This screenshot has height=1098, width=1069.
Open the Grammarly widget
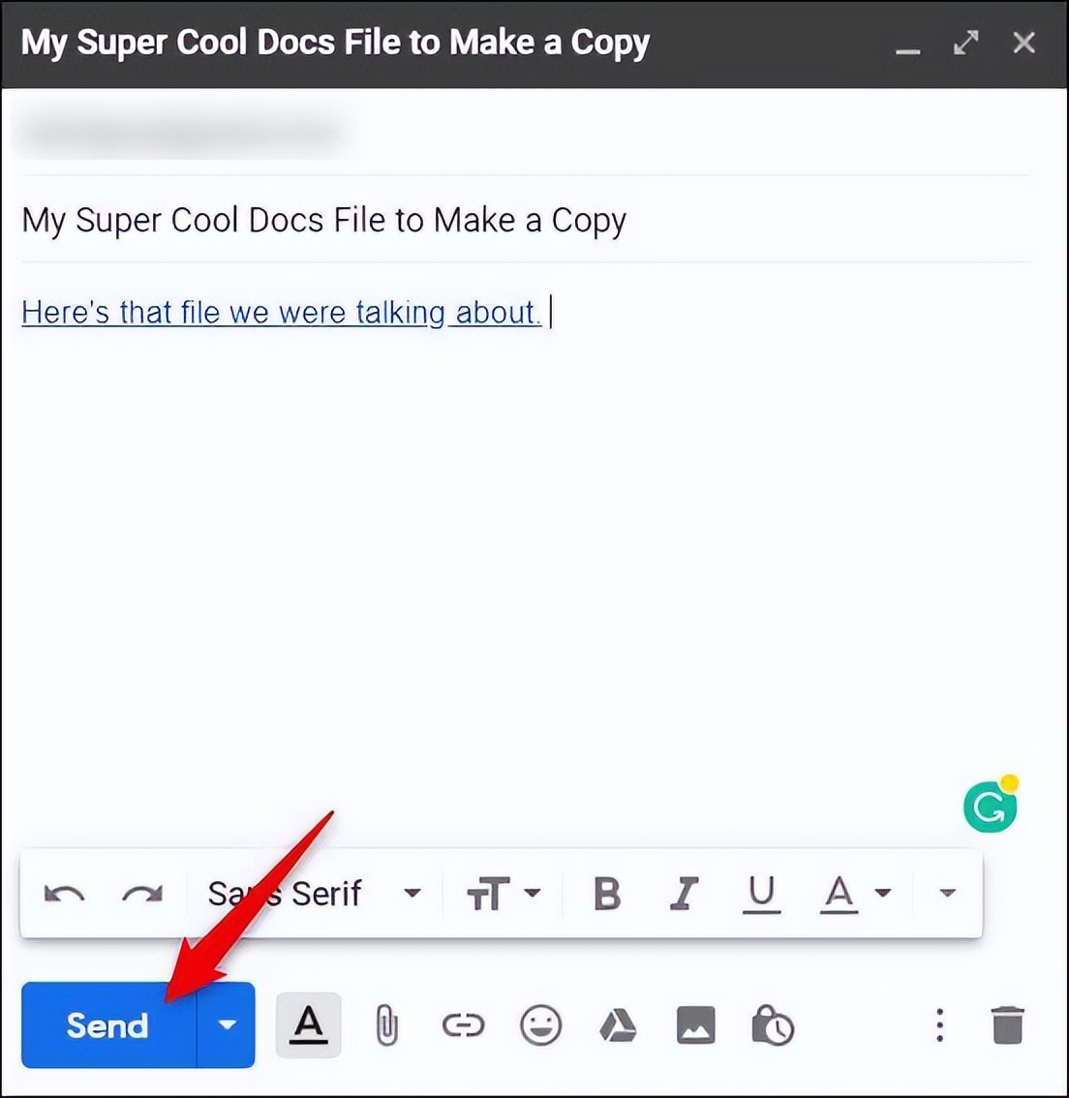click(x=992, y=806)
